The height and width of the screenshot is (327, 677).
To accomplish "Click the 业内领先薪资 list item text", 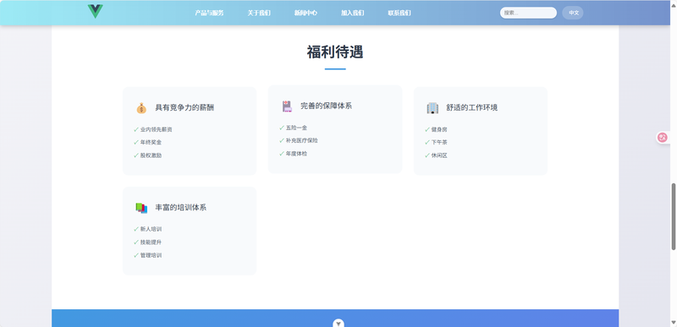I will (x=157, y=129).
